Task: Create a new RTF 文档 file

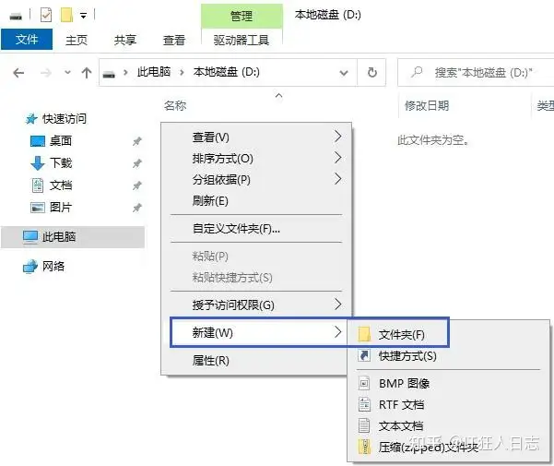Action: [x=449, y=404]
